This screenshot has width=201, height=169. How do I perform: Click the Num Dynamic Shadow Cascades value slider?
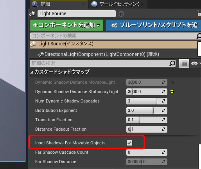click(x=147, y=101)
